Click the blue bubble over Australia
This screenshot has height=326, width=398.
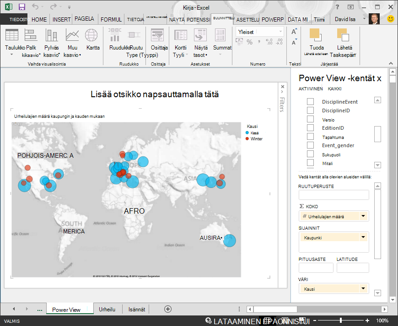(x=230, y=241)
